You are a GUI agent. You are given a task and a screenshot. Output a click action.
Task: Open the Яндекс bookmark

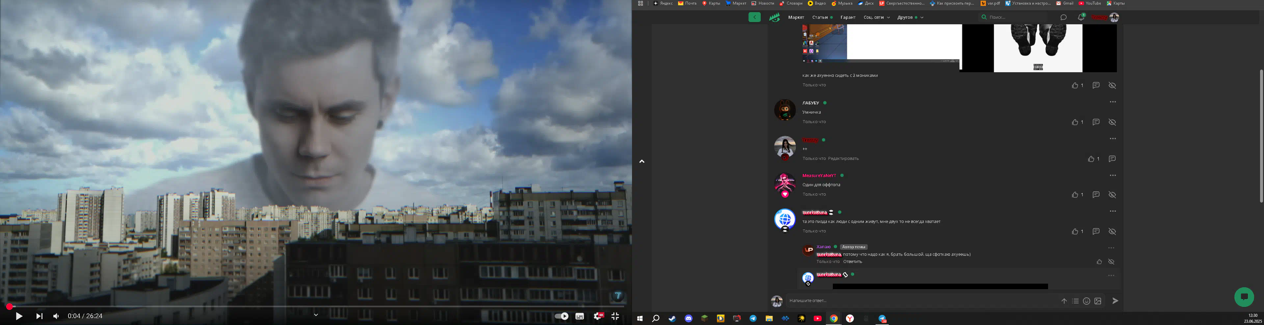tap(663, 3)
